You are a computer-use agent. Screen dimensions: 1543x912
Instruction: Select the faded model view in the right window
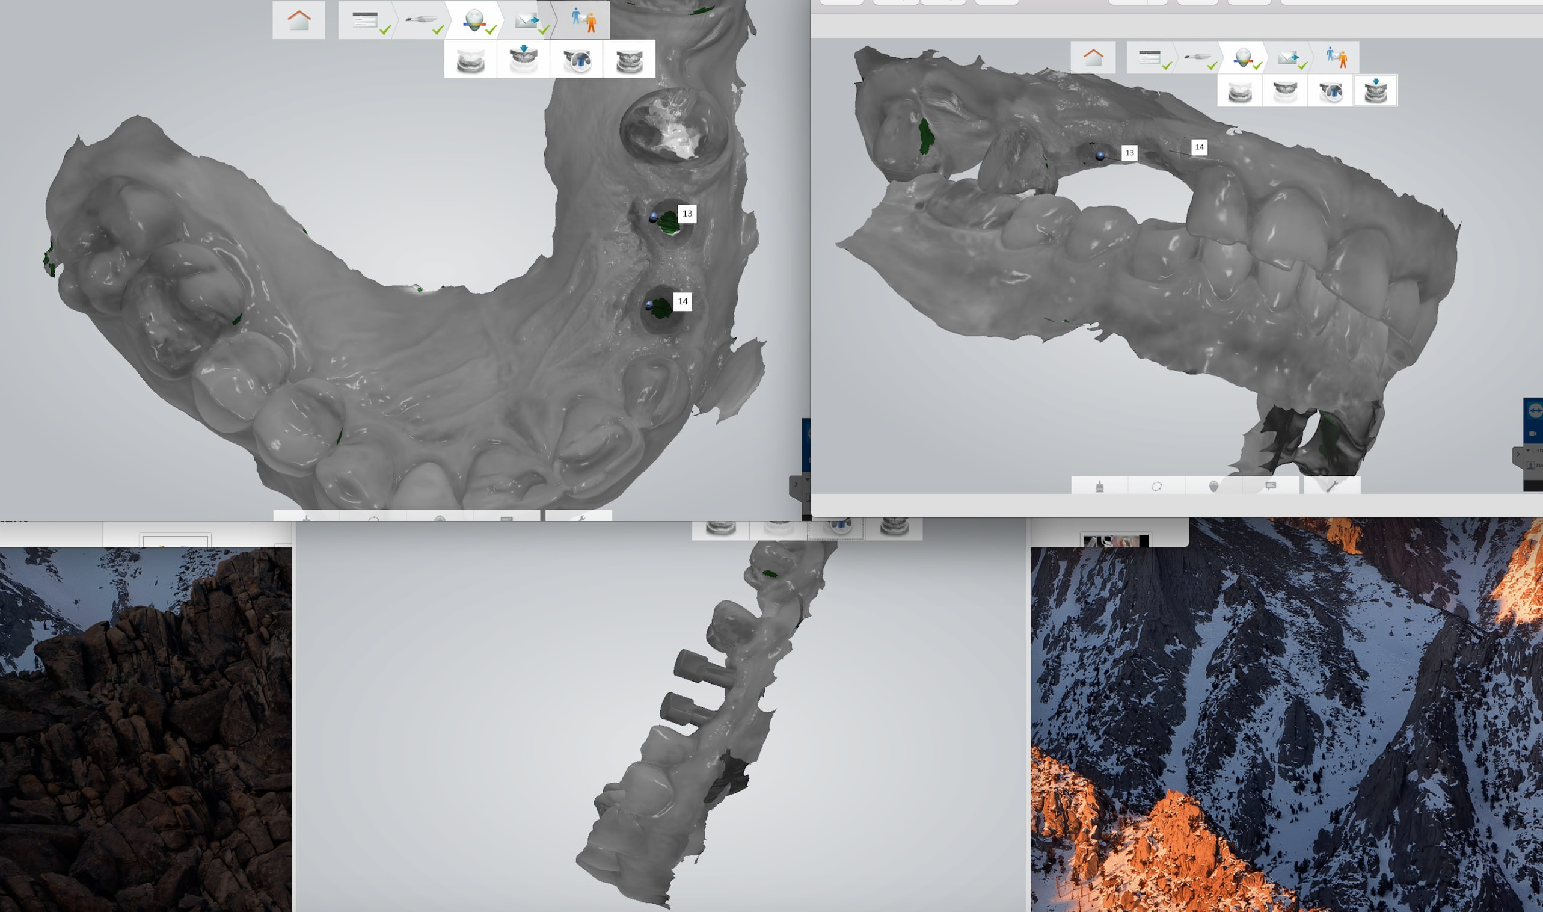pyautogui.click(x=1239, y=91)
